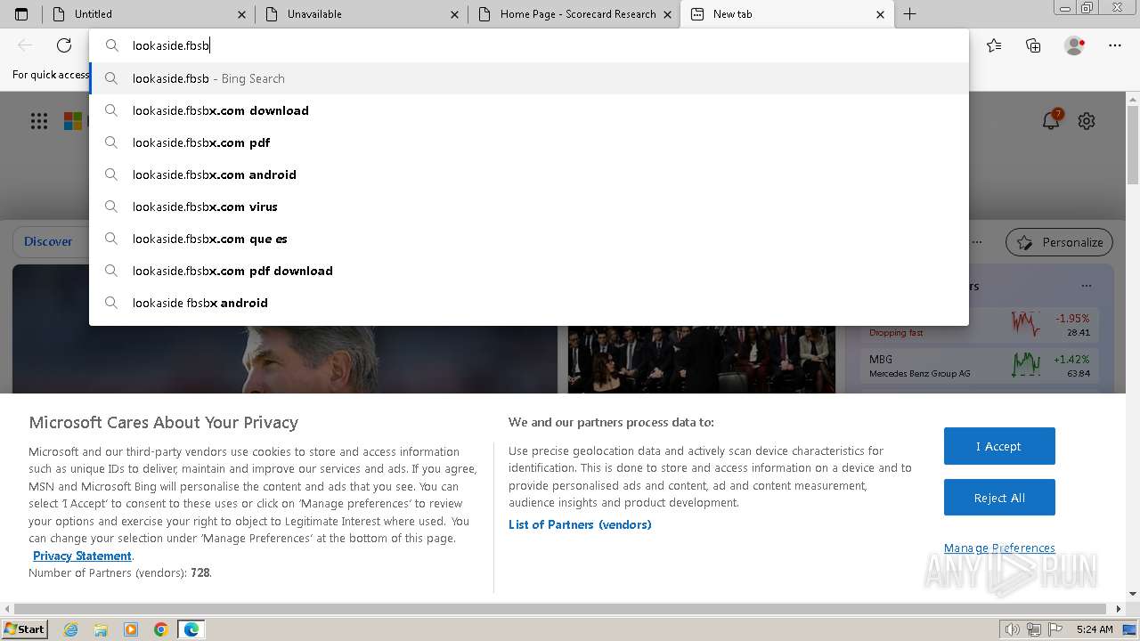Choose 'lookaside.fbsbx.com download' suggestion

click(529, 110)
